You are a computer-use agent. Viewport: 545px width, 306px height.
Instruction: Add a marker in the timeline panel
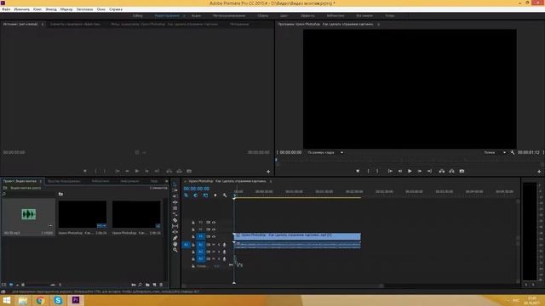(x=215, y=195)
